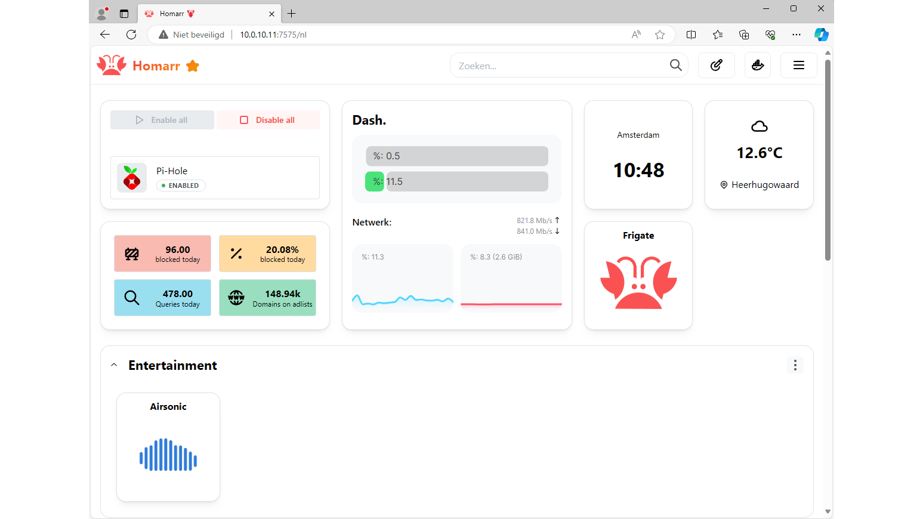Click the Homarr bunny logo
This screenshot has height=519, width=923.
[x=111, y=65]
